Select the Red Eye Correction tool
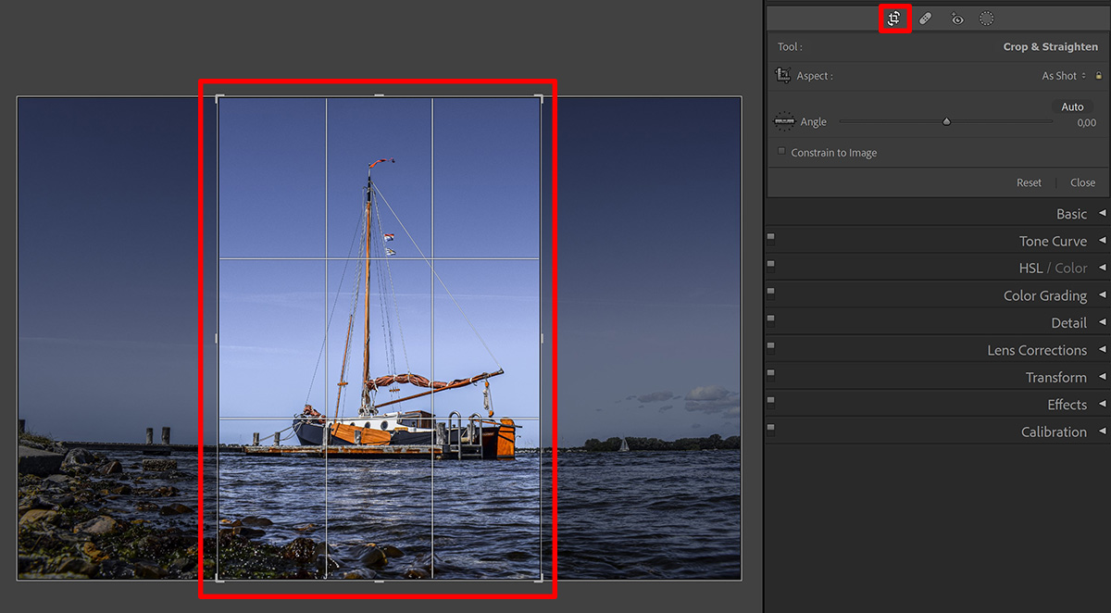 point(956,18)
